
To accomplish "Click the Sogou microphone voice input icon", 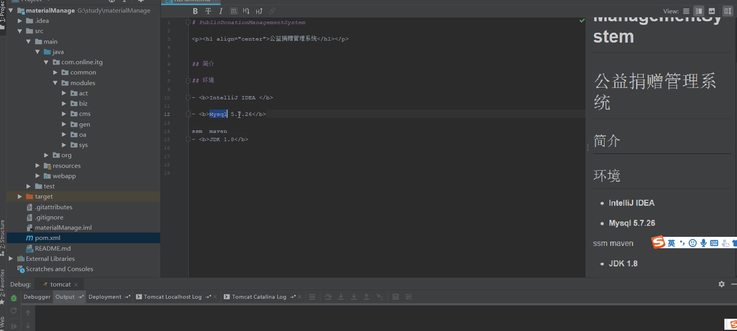I will pyautogui.click(x=703, y=243).
